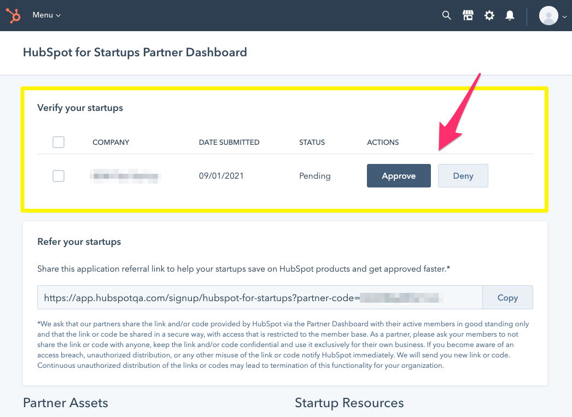Click the Share this application referral link sentence
The height and width of the screenshot is (417, 572).
pyautogui.click(x=244, y=269)
